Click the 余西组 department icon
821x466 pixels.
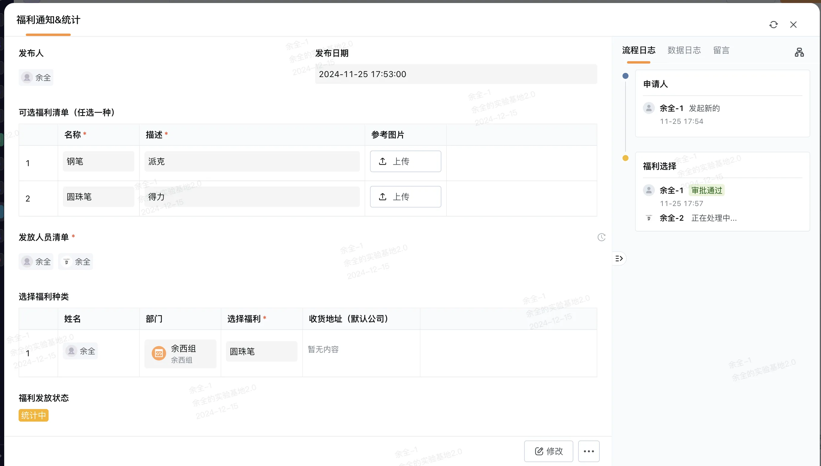[159, 353]
